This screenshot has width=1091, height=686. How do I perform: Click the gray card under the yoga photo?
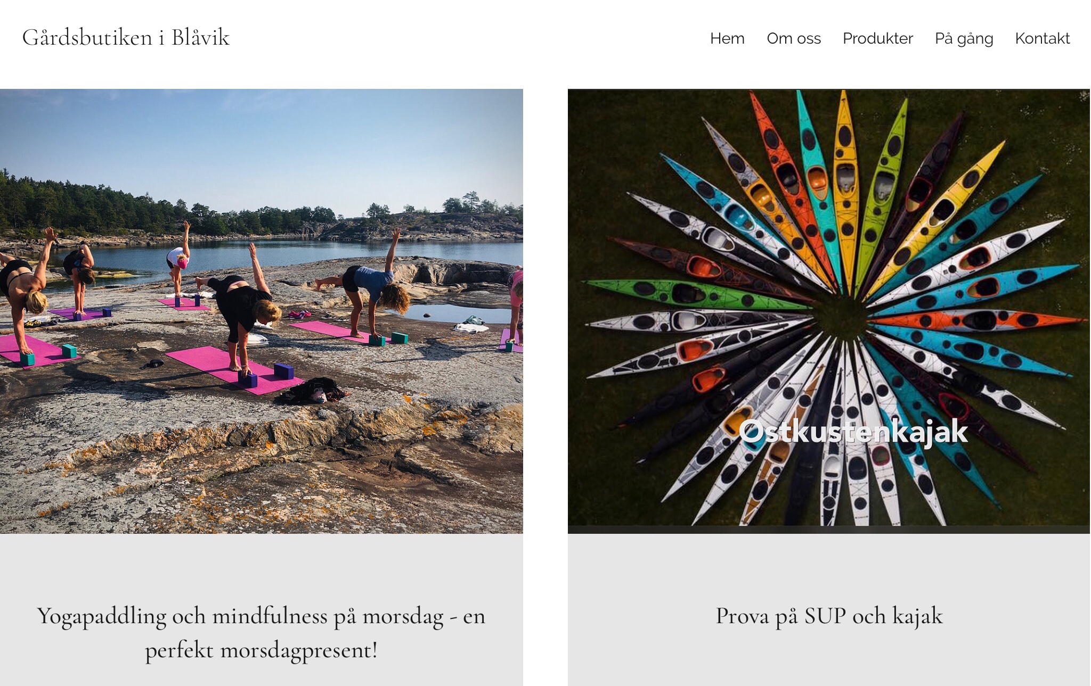point(262,610)
